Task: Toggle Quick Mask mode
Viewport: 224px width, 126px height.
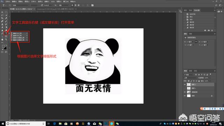Action: point(2,52)
